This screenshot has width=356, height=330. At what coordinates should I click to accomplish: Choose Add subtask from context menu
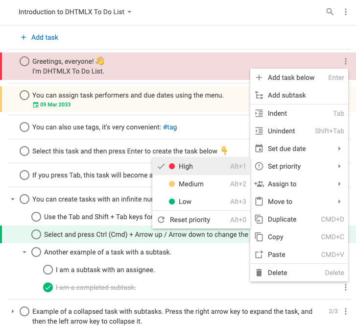299,95
